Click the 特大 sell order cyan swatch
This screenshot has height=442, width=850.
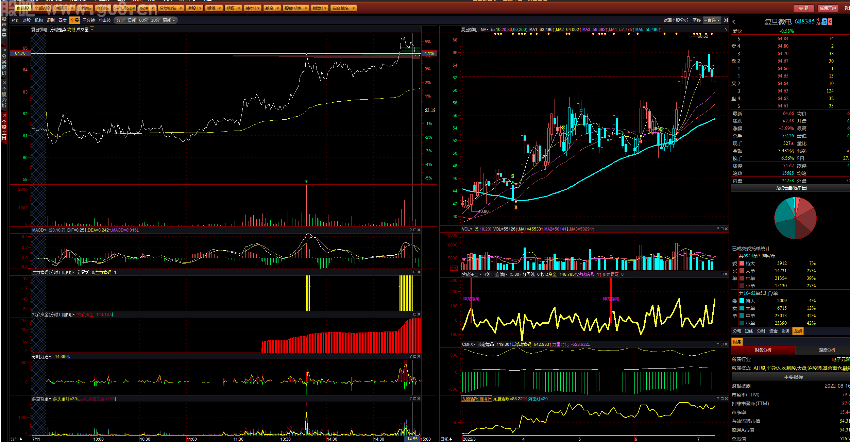pos(742,301)
